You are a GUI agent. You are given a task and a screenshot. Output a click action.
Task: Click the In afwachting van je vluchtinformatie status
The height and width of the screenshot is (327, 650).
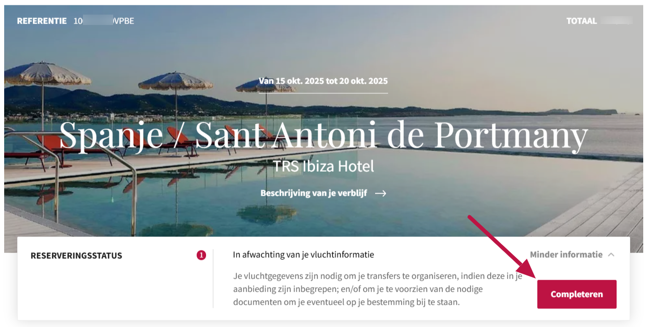point(304,255)
